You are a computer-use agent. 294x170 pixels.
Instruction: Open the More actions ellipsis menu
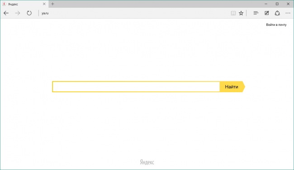(288, 13)
